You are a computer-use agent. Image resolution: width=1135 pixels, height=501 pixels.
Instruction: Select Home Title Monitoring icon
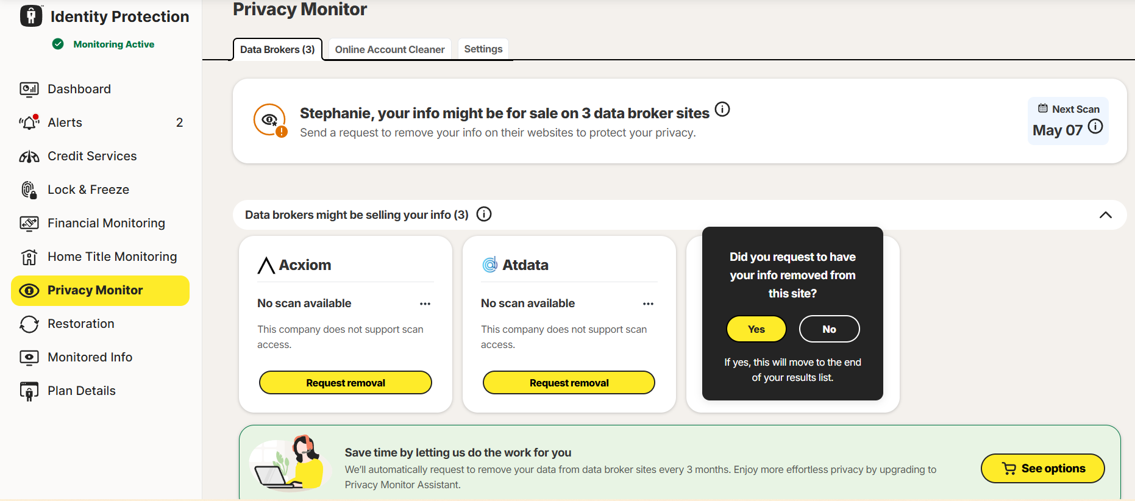29,256
